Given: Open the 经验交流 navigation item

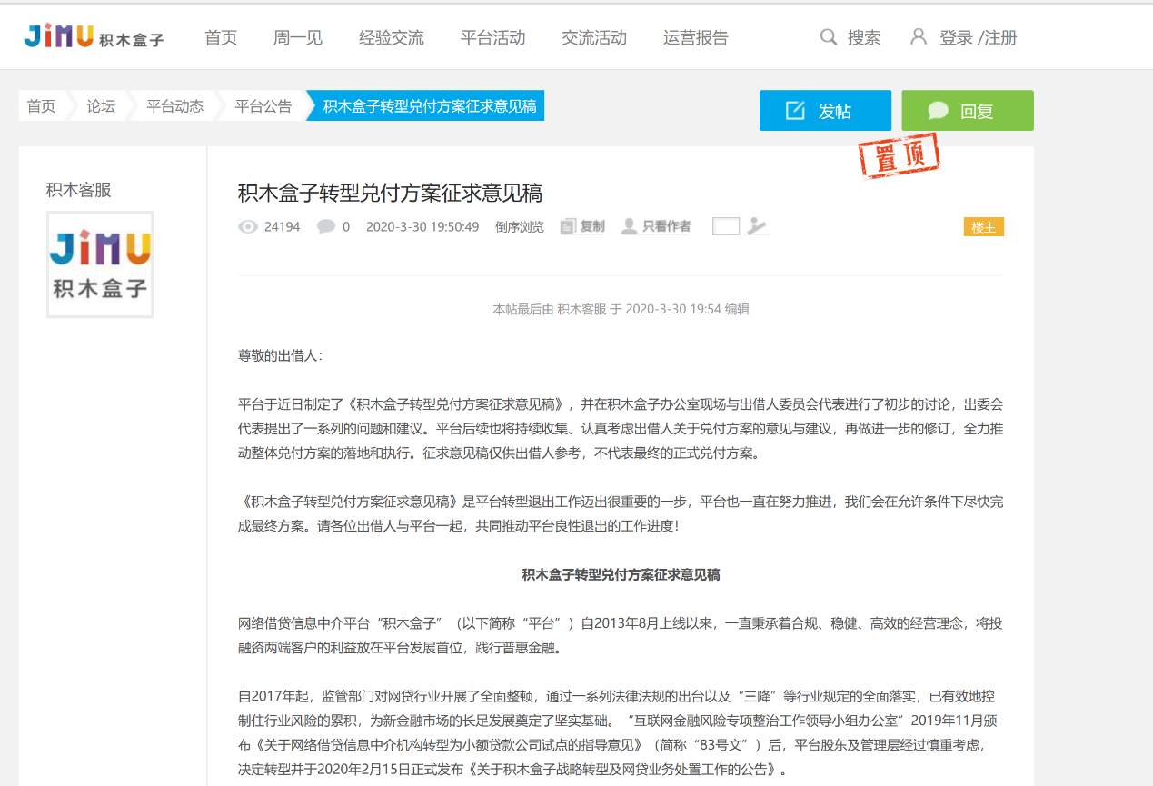Looking at the screenshot, I should point(391,37).
